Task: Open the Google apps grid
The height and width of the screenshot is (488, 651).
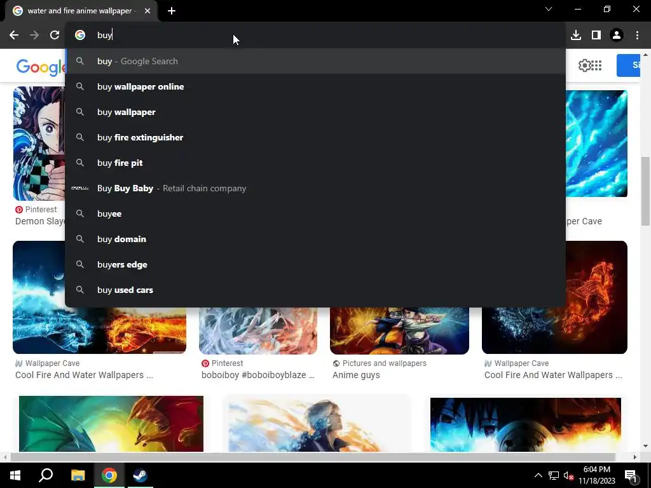Action: (596, 65)
